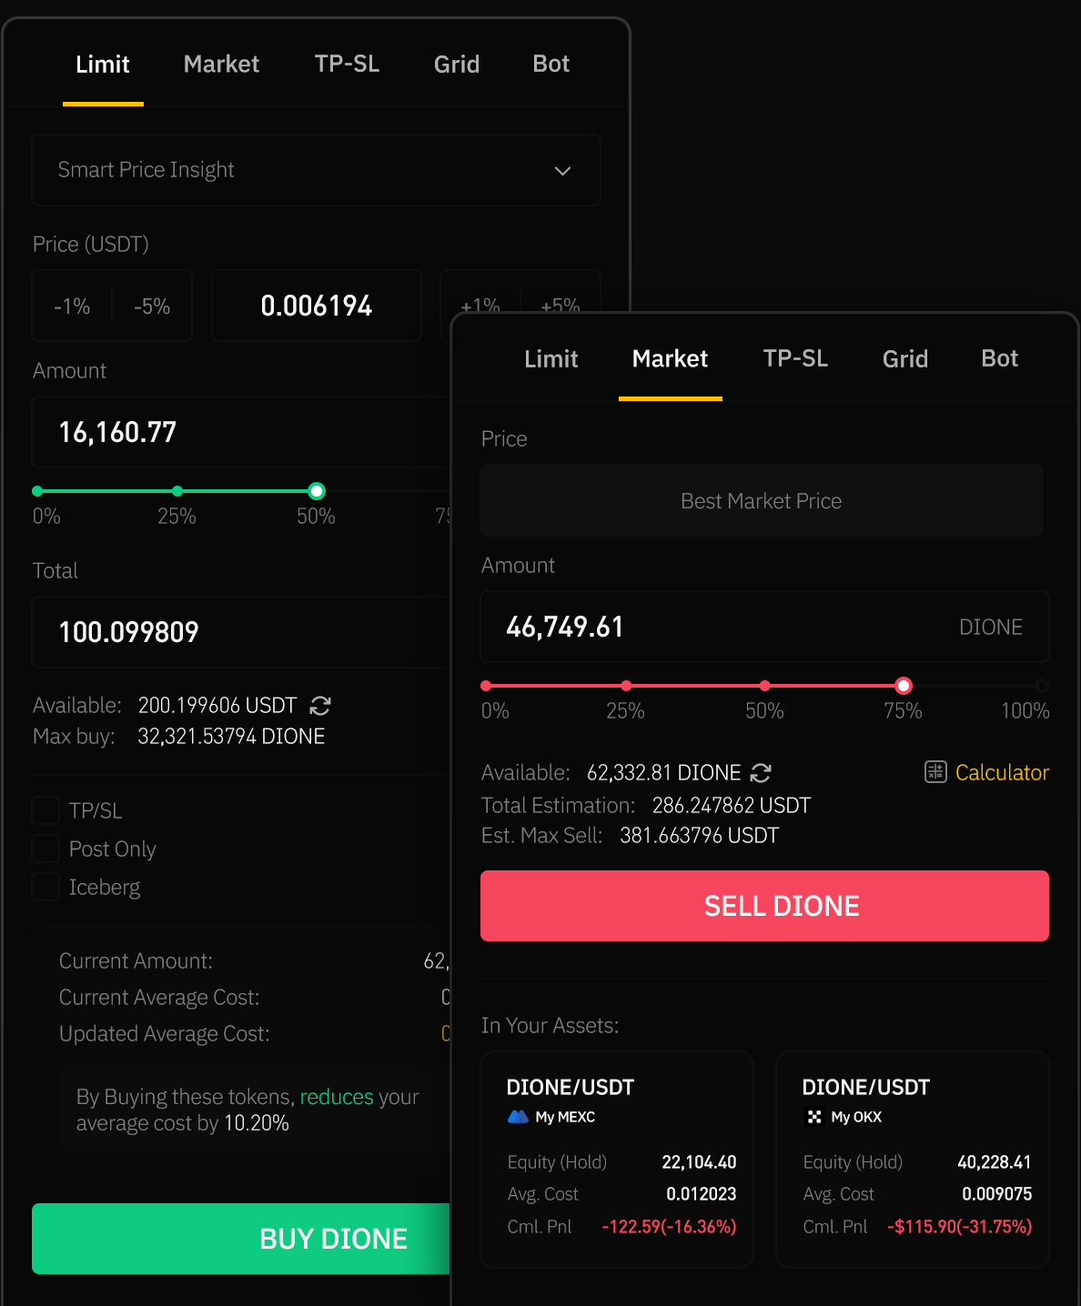Select the Grid tab in the Market window

click(904, 358)
